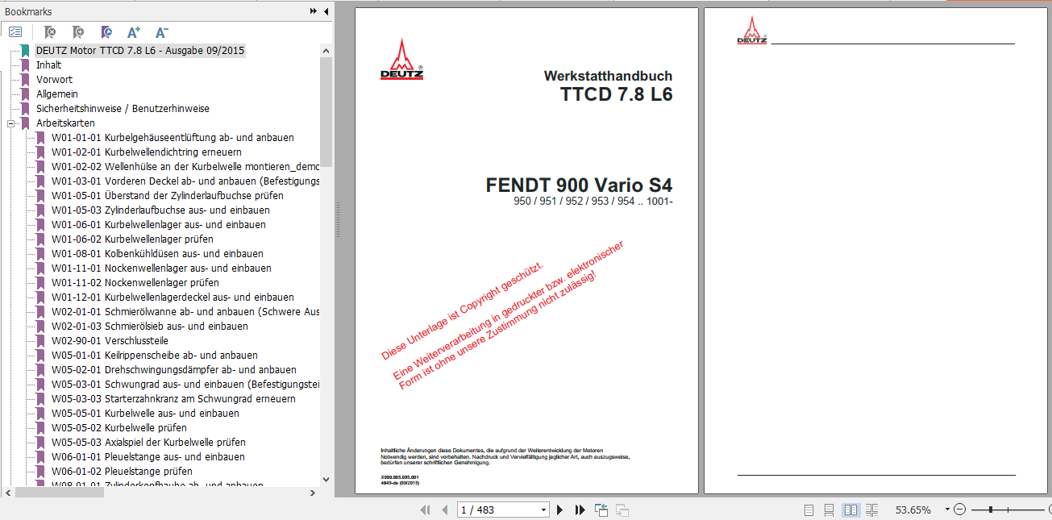The image size is (1052, 520).
Task: Click the delete bookmark icon
Action: (x=50, y=32)
